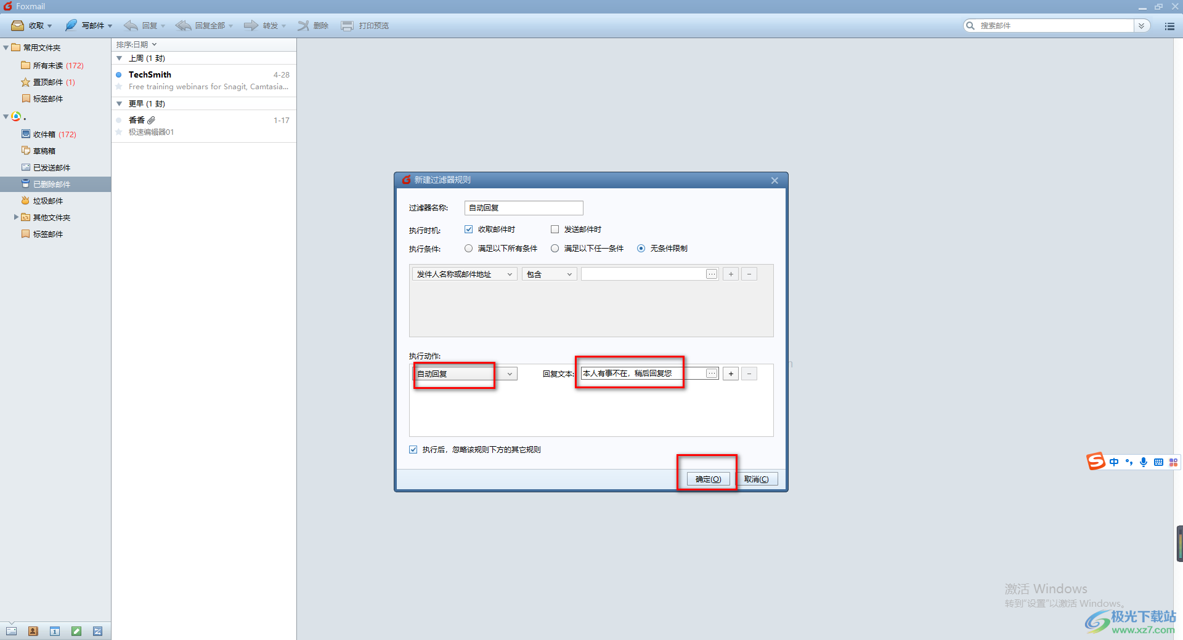Click the 取消(C) button

pos(756,479)
